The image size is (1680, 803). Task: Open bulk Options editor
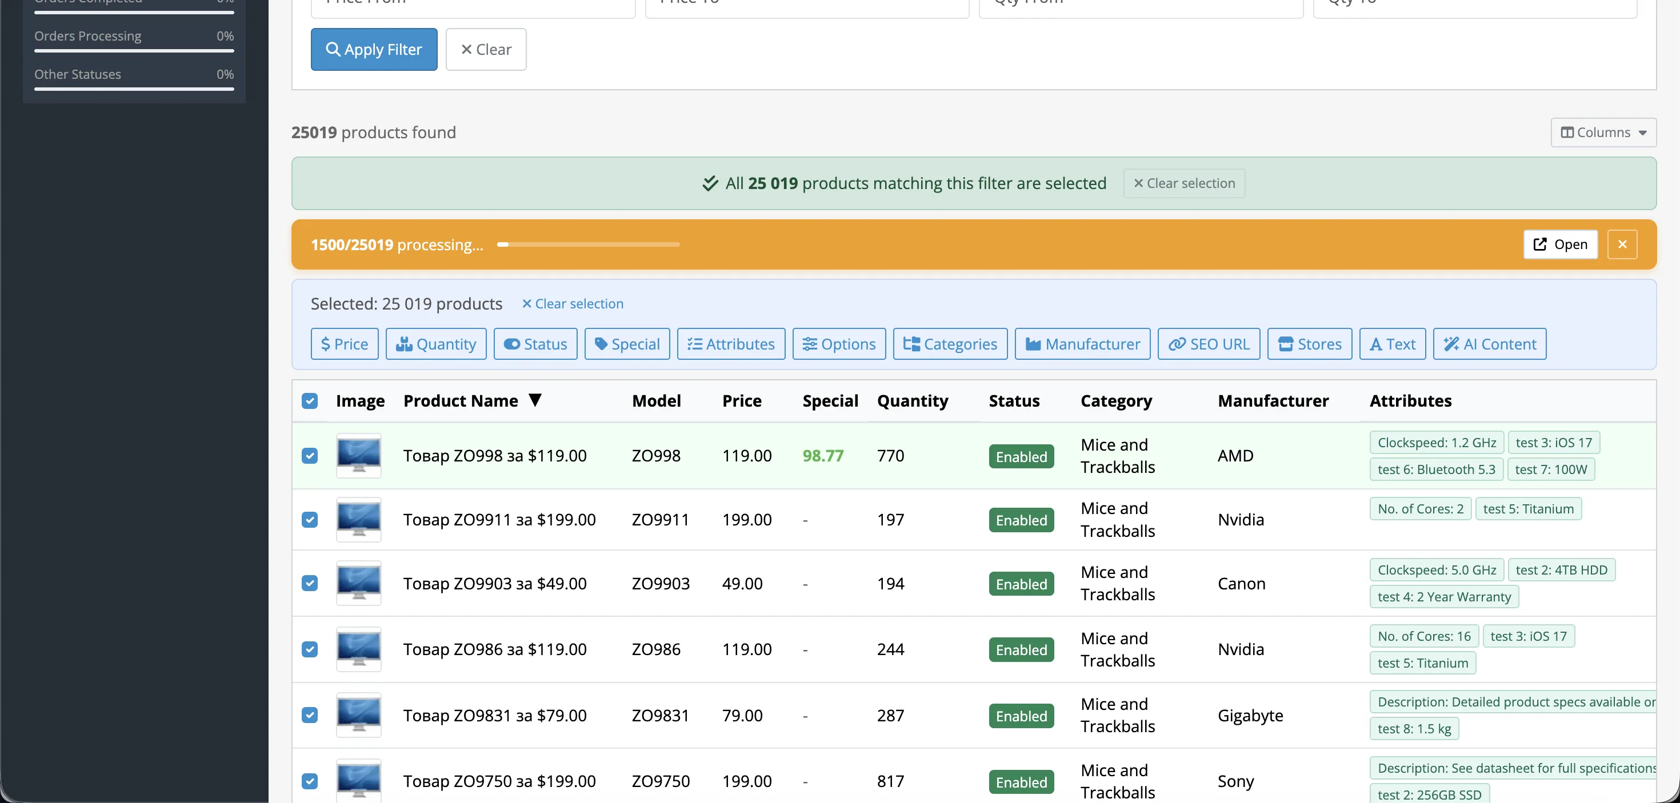coord(839,343)
